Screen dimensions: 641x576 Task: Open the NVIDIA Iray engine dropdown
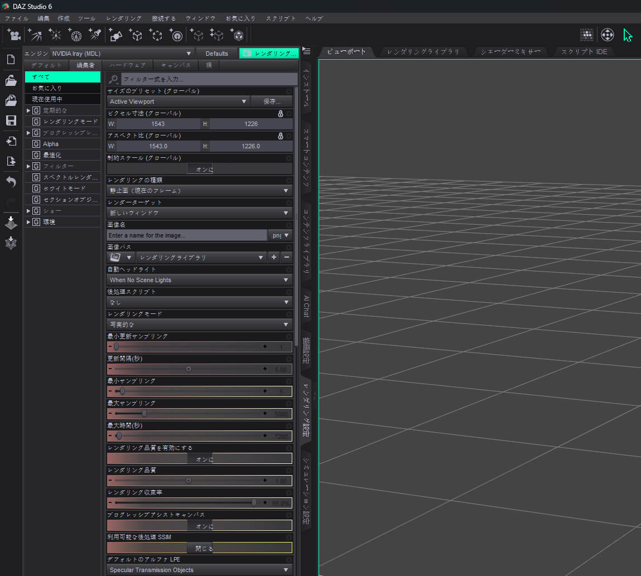coord(122,54)
